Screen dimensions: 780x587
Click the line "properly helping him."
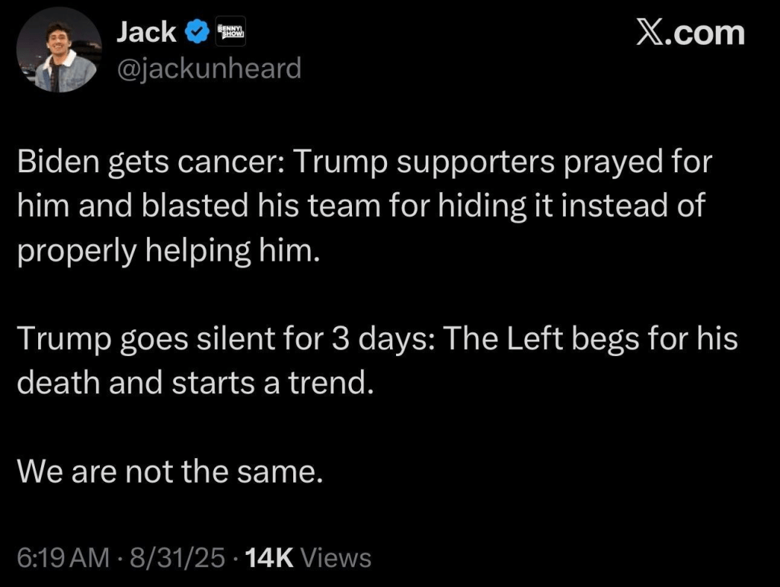(x=165, y=252)
